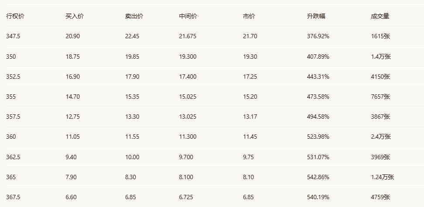Select bid price 16.90
The width and height of the screenshot is (424, 207).
[x=72, y=77]
